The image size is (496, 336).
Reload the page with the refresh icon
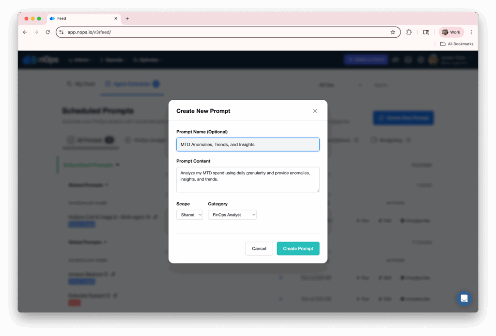tap(48, 32)
